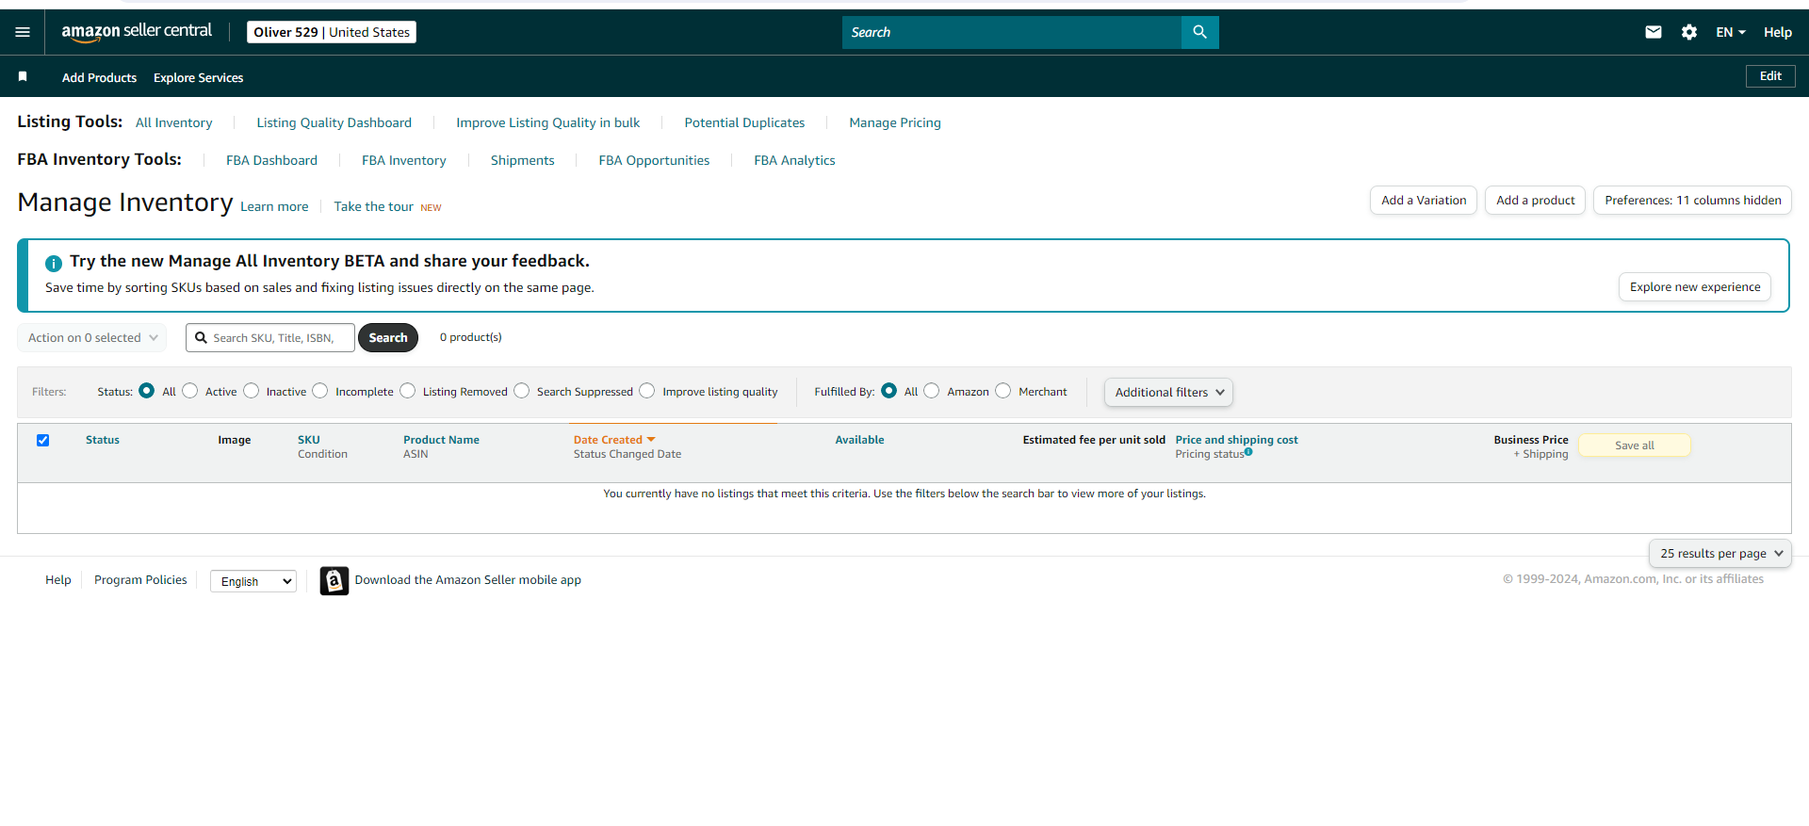The width and height of the screenshot is (1809, 826).
Task: Focus the Search SKU, Title, ISBN field
Action: (x=270, y=337)
